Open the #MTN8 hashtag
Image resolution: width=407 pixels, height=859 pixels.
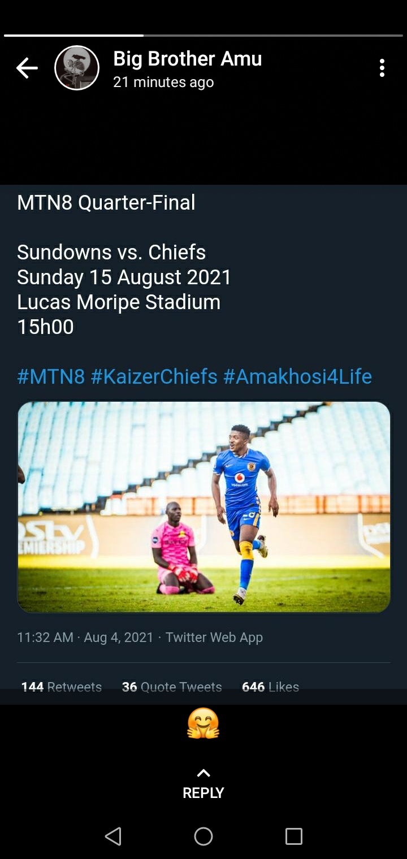coord(51,376)
